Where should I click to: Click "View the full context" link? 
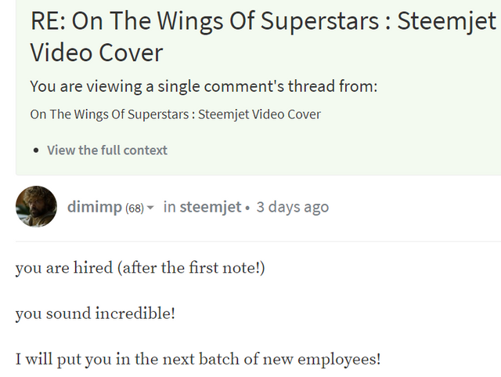(x=106, y=150)
